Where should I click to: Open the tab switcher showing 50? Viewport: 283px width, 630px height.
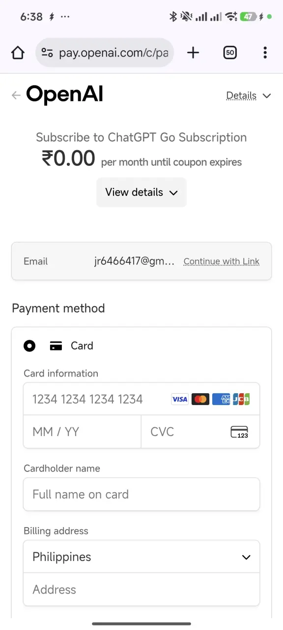pos(229,53)
